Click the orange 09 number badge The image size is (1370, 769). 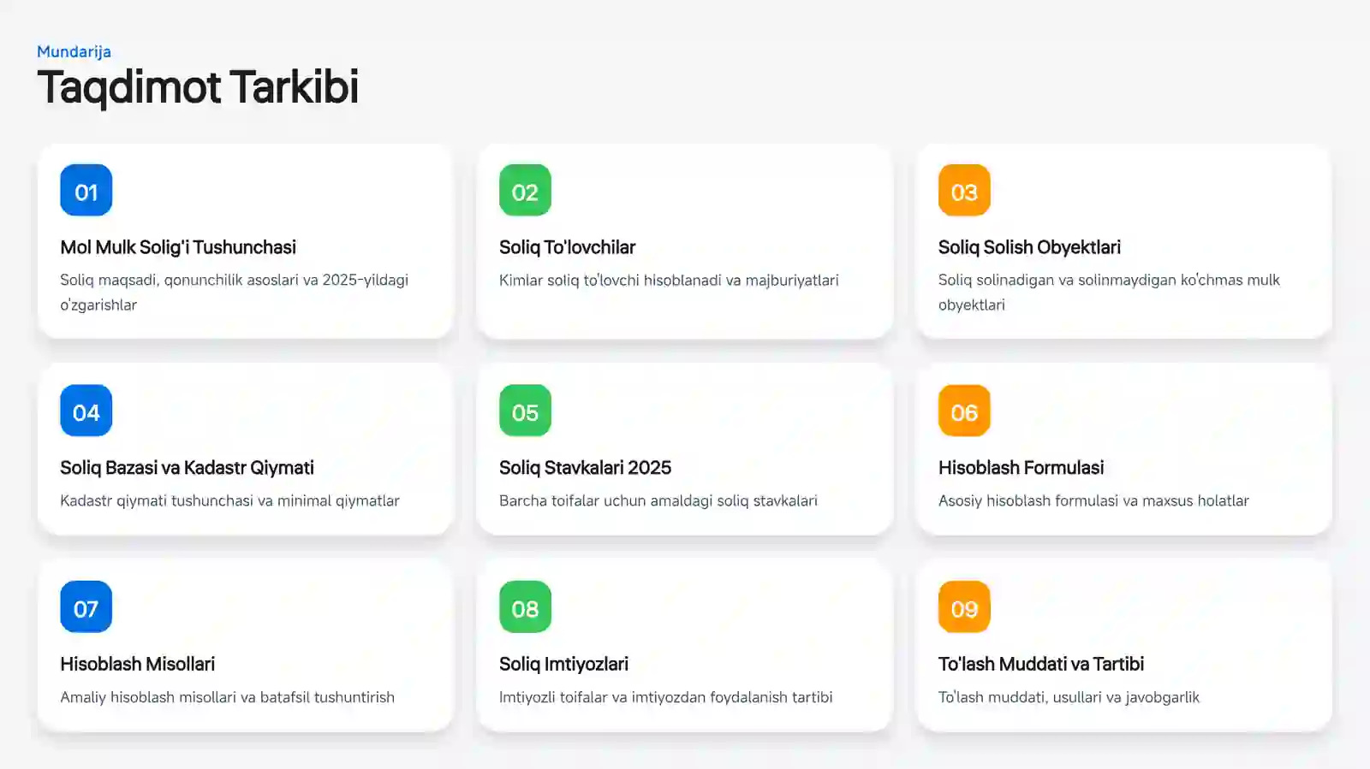pyautogui.click(x=964, y=607)
